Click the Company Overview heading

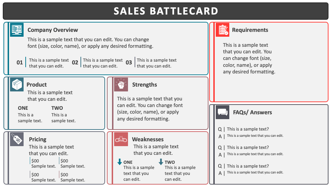click(x=53, y=30)
